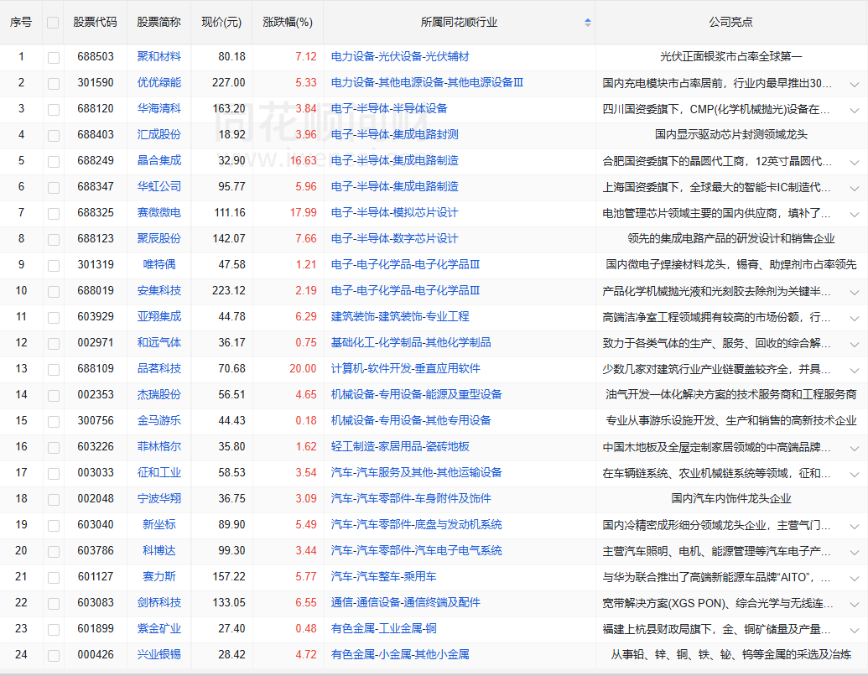Viewport: 868px width, 676px height.
Task: Open the 紫金矿业 stock name link
Action: tap(159, 629)
